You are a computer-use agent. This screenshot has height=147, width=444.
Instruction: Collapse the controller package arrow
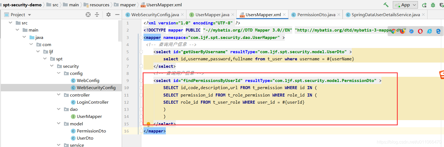click(x=59, y=95)
